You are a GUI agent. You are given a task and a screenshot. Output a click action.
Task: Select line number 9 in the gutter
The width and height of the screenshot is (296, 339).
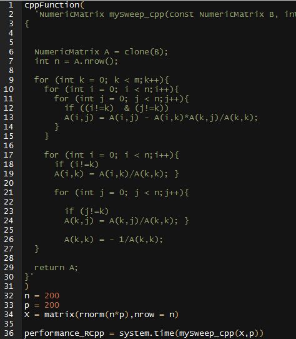click(x=11, y=80)
